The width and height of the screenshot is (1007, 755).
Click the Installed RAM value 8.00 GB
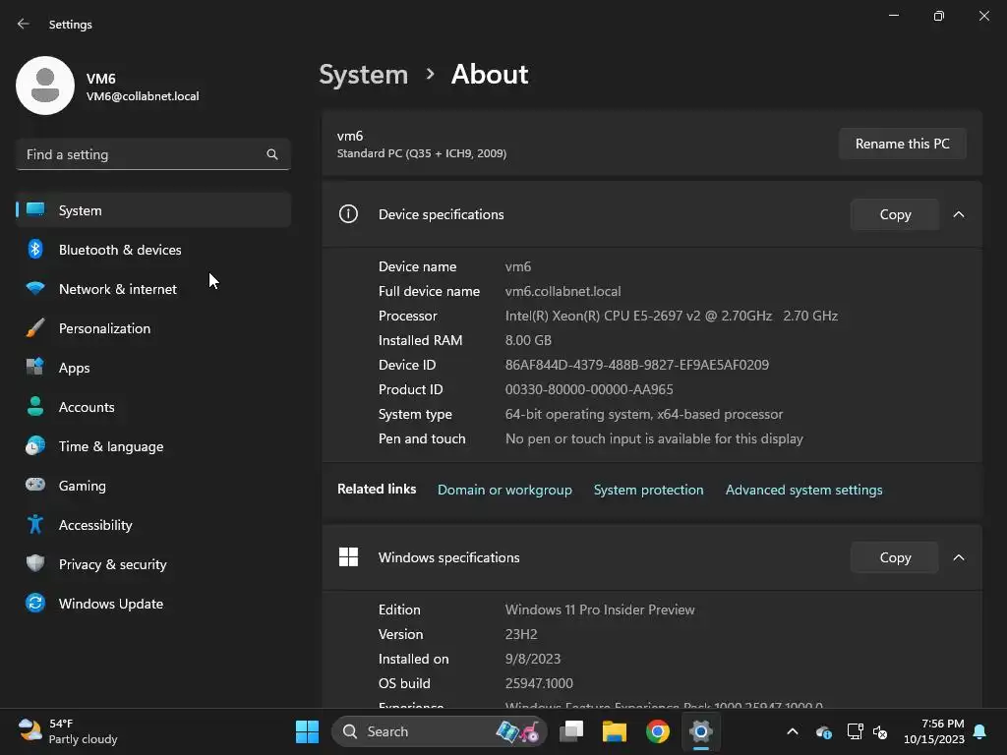(x=528, y=340)
